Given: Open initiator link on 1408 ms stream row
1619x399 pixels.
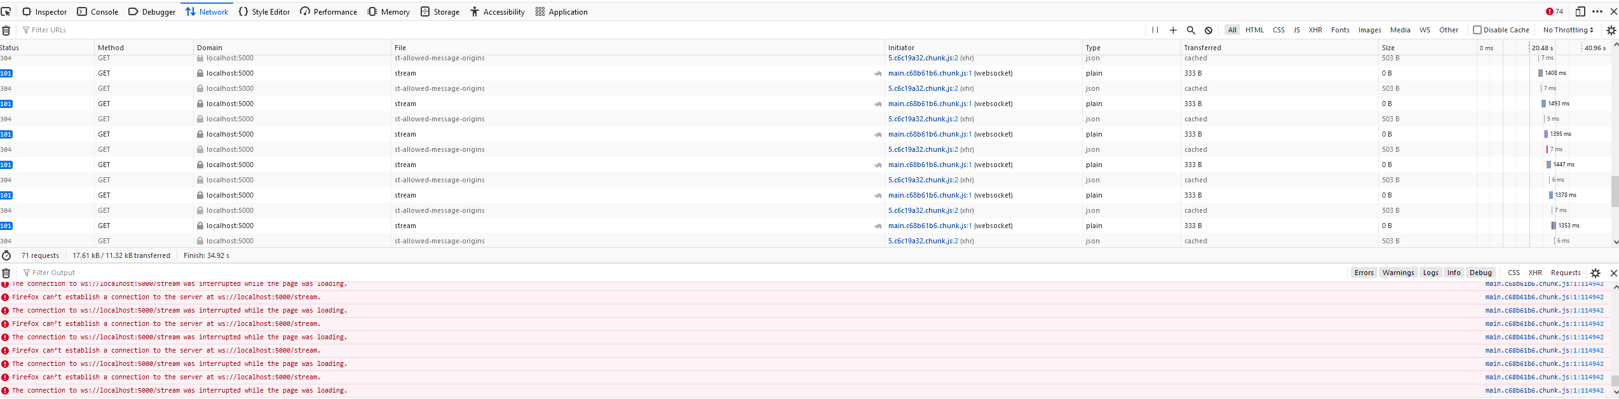Looking at the screenshot, I should tap(930, 73).
